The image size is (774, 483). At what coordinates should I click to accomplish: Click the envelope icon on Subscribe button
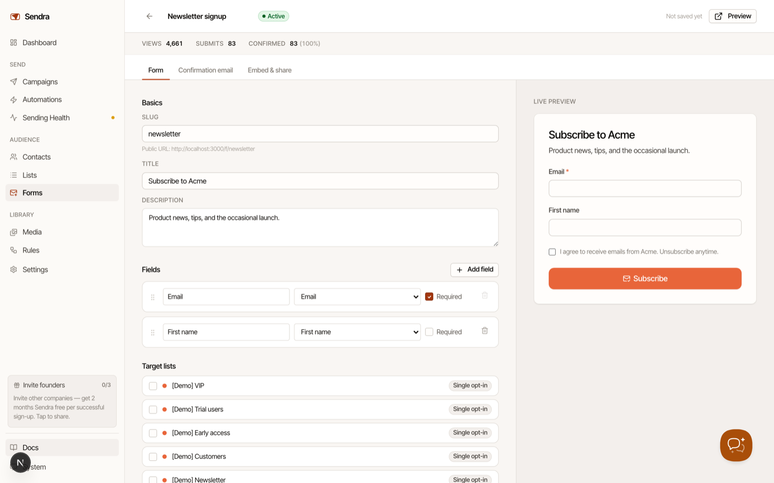[x=626, y=279]
